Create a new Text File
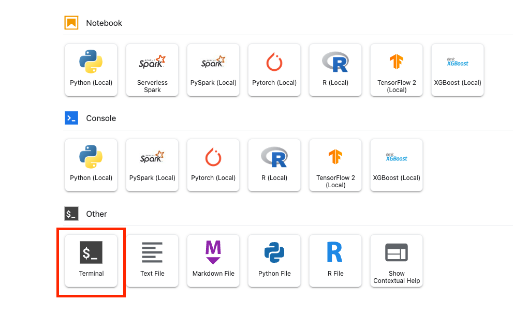Screen dimensions: 513x315 (x=152, y=261)
